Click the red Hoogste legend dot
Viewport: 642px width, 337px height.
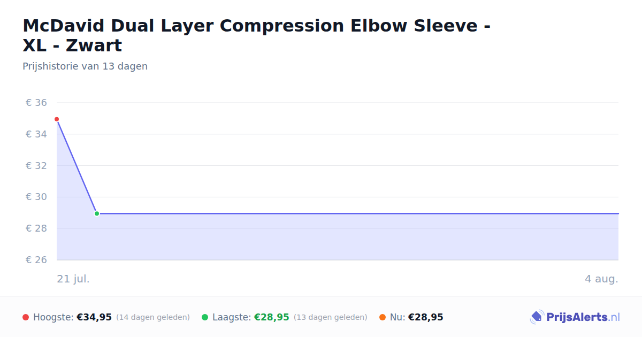pos(26,317)
